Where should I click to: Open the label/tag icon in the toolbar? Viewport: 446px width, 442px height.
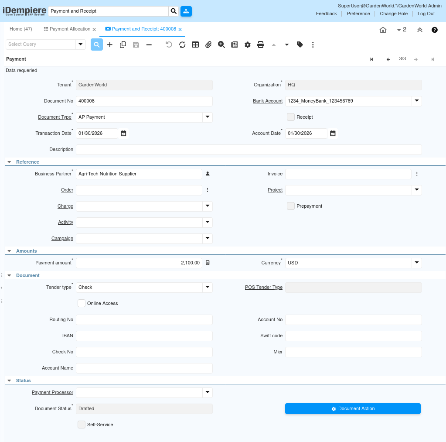(300, 45)
